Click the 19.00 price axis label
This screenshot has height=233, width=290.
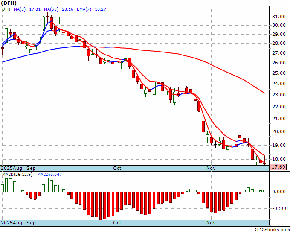[x=279, y=145]
